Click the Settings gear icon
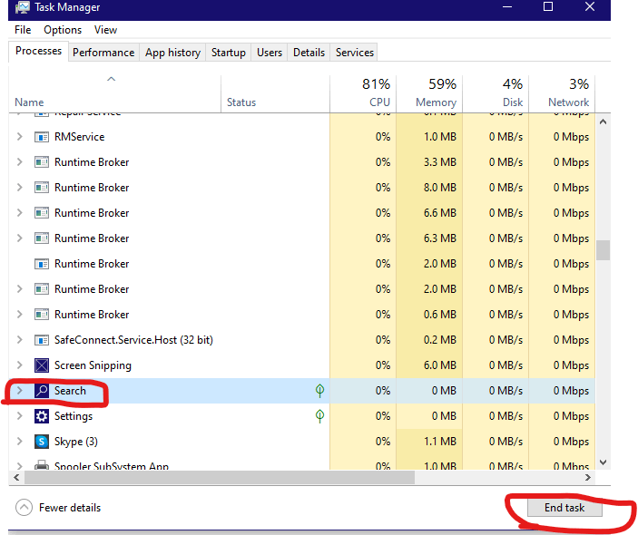638x535 pixels. [42, 416]
